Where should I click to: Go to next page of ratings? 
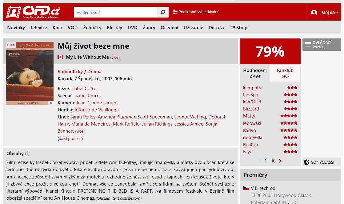(280, 161)
